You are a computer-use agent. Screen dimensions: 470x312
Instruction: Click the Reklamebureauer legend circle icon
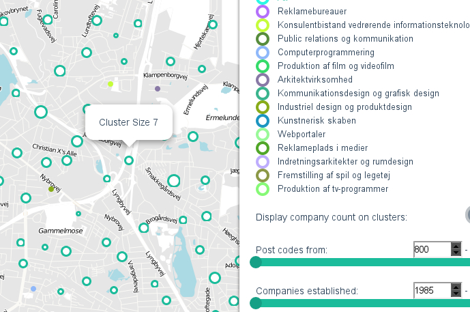(263, 12)
